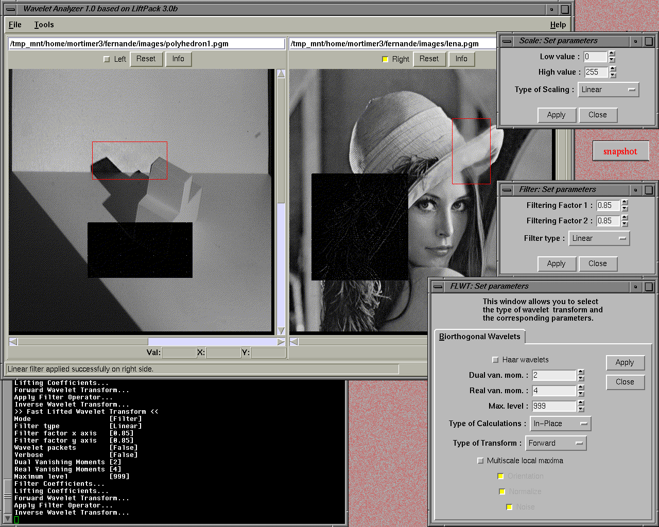The width and height of the screenshot is (659, 527).
Task: Increase the Low value stepper
Action: (612, 54)
